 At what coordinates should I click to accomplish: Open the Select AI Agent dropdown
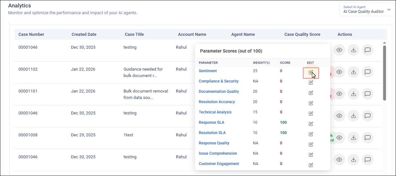tap(367, 9)
